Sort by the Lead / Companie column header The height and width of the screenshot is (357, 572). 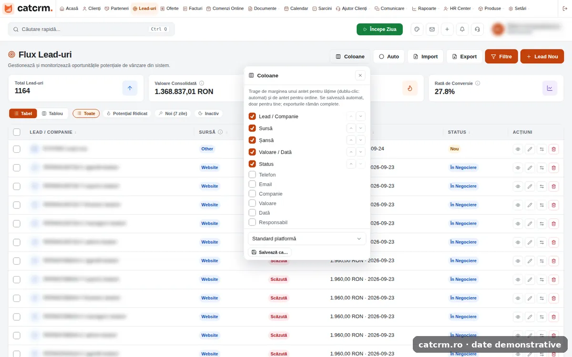click(53, 132)
